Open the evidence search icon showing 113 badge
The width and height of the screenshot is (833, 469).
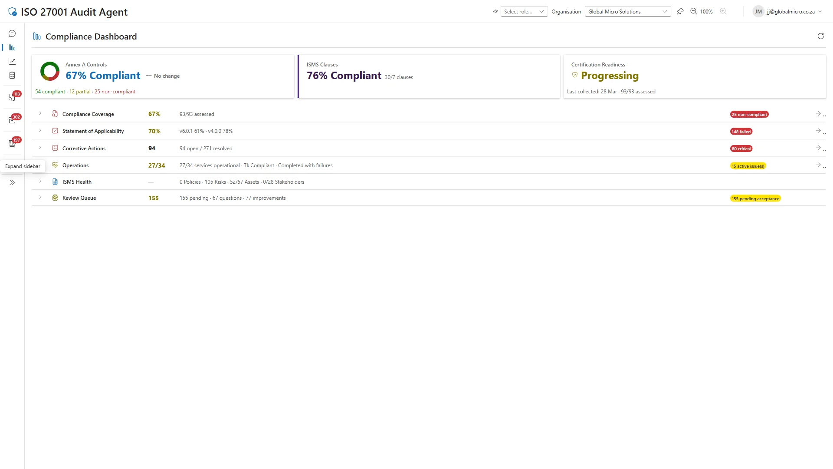[x=12, y=97]
